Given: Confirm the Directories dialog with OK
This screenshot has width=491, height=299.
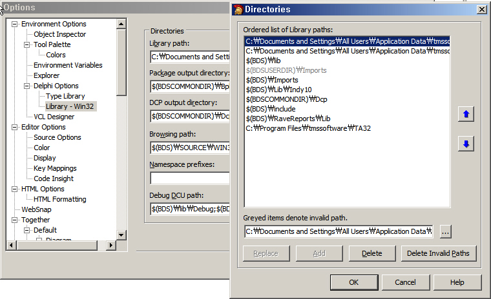Looking at the screenshot, I should click(x=353, y=282).
